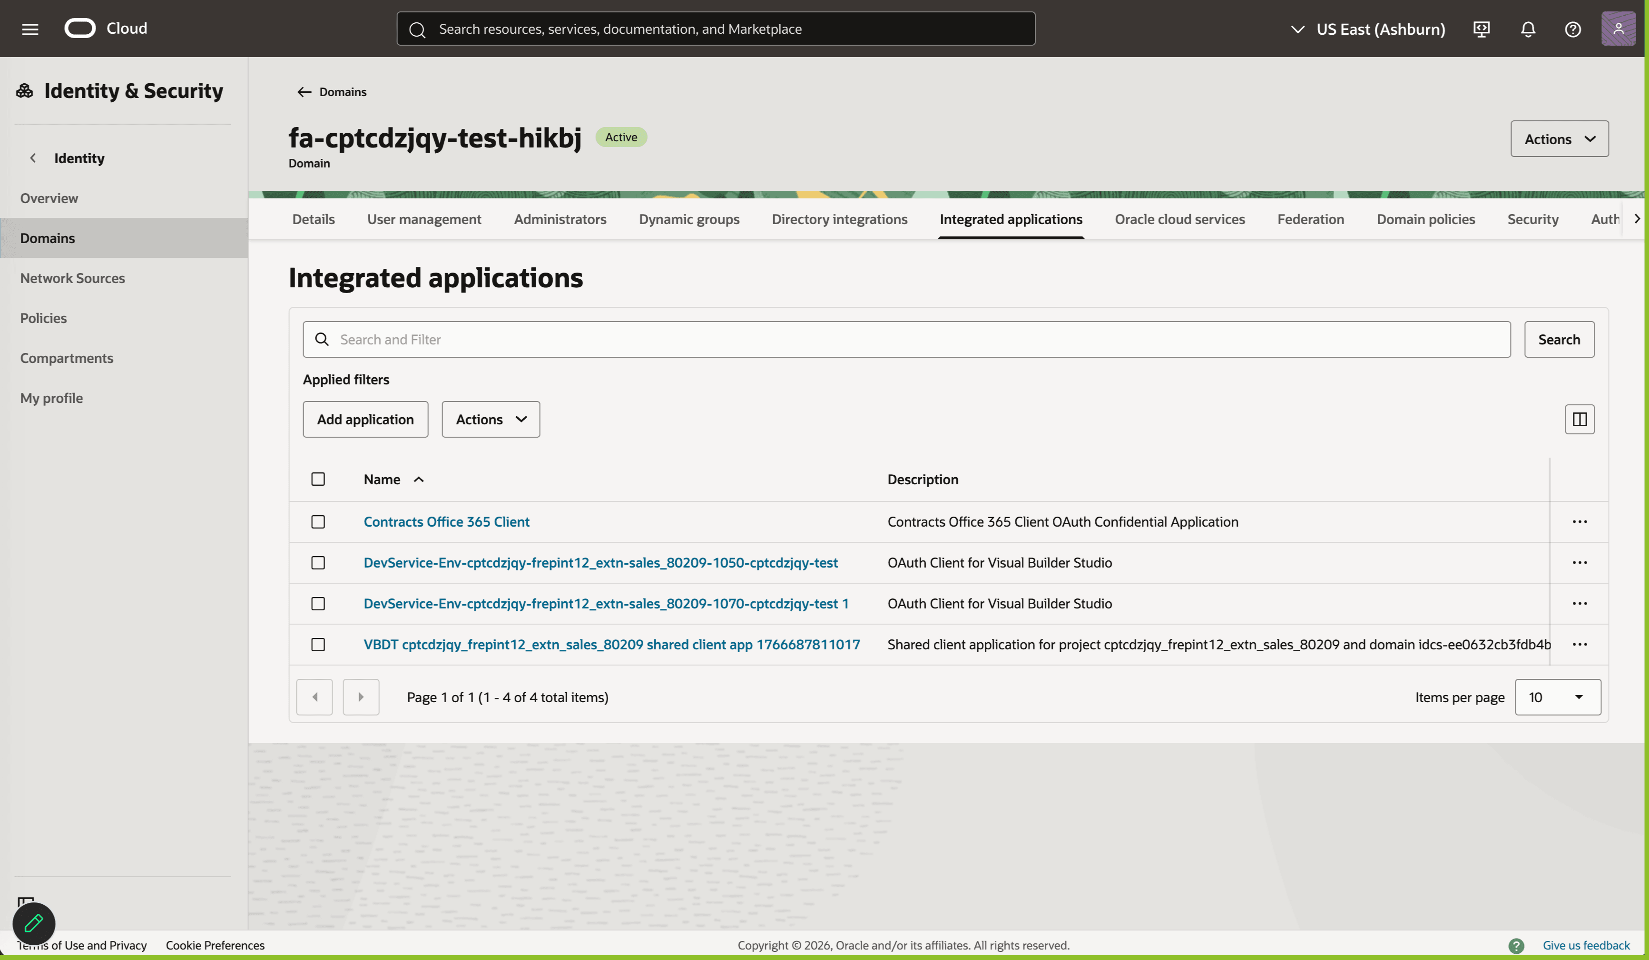
Task: Switch to the User management tab
Action: [424, 219]
